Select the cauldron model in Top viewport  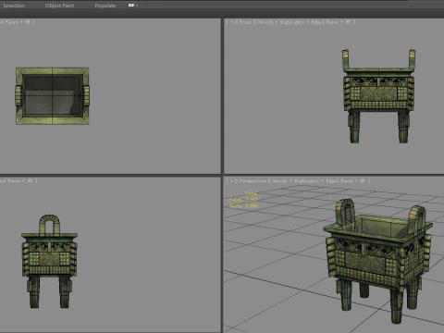53,96
